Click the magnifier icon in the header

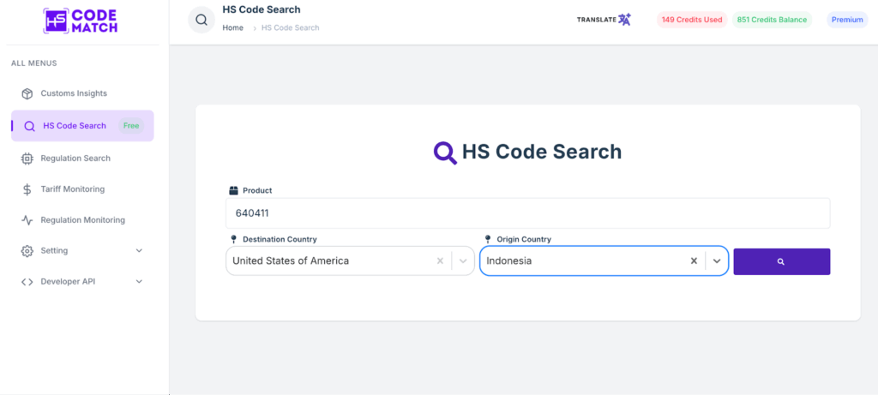[201, 20]
